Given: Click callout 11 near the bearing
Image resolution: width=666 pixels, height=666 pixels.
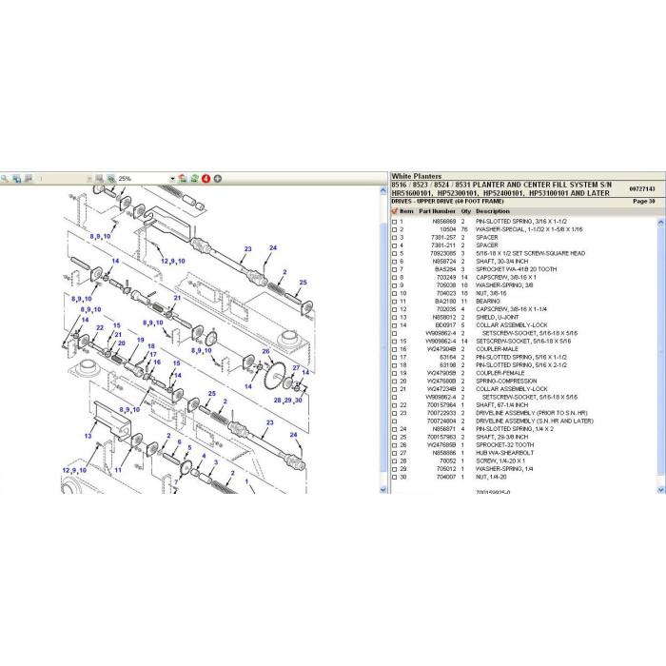Looking at the screenshot, I should point(118,470).
